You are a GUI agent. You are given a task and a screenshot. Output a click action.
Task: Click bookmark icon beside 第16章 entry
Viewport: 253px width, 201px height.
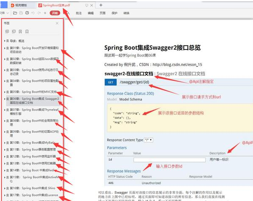point(8,188)
